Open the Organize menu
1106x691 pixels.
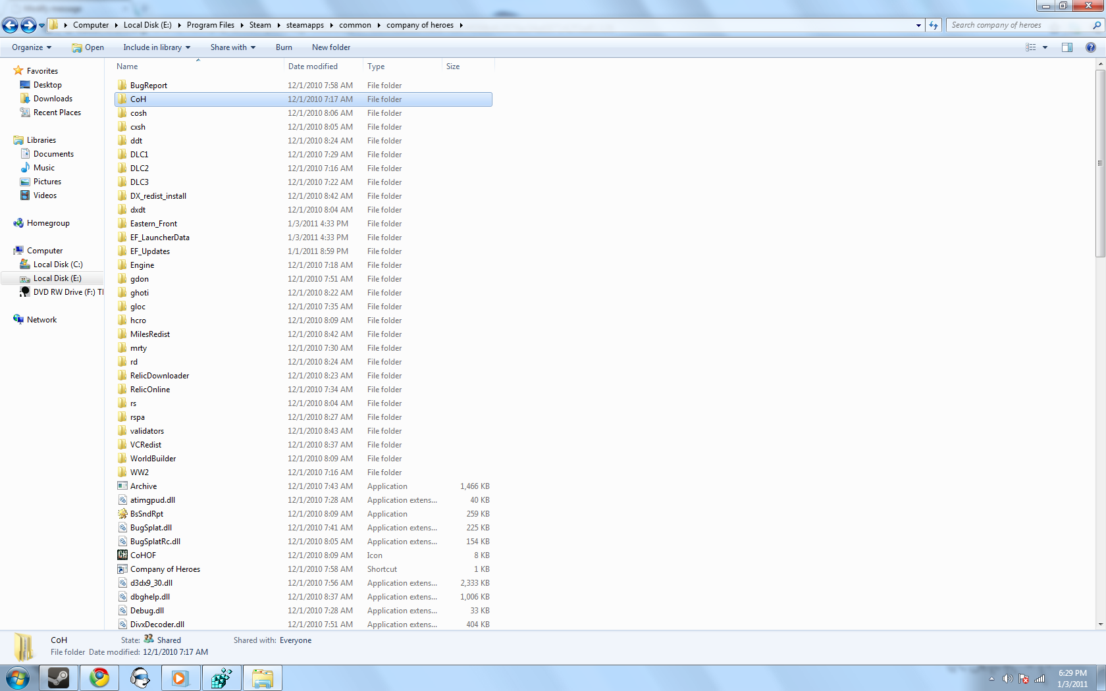coord(32,47)
